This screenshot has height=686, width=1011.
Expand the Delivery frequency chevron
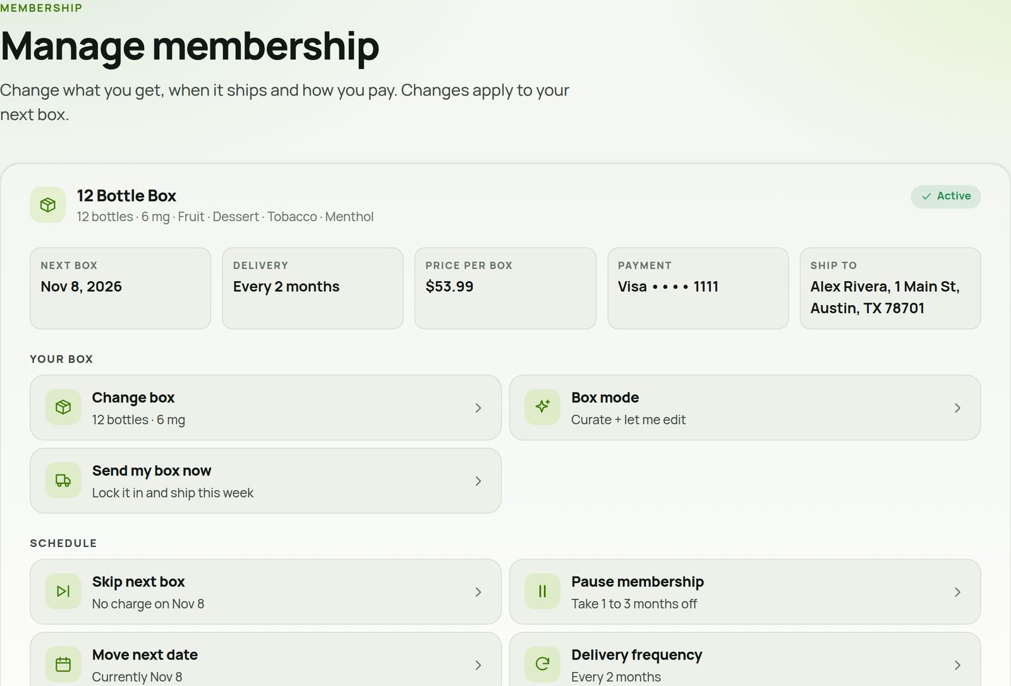click(957, 665)
